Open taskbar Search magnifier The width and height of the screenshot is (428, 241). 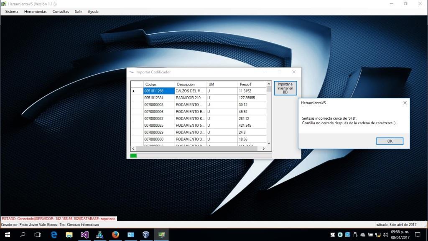point(23,234)
